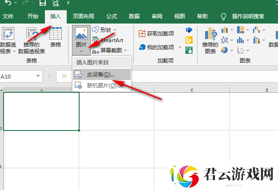Open 推荐的图表 recommended charts
This screenshot has height=190, width=278.
[210, 40]
